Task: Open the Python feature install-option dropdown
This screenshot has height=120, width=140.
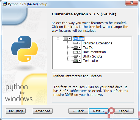Action: [x=67, y=39]
